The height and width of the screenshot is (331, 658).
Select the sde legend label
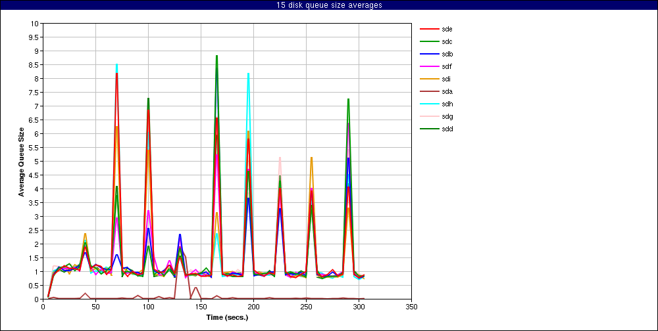pyautogui.click(x=447, y=30)
